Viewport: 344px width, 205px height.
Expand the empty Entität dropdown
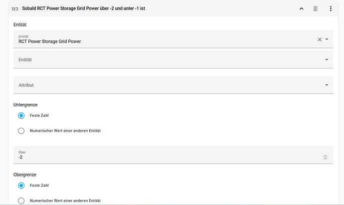pyautogui.click(x=173, y=59)
